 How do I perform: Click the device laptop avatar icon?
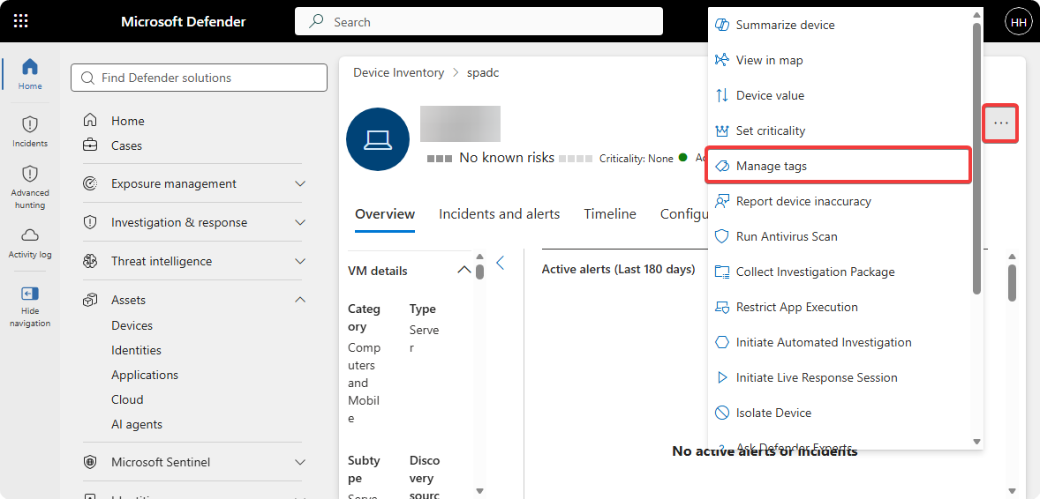378,138
